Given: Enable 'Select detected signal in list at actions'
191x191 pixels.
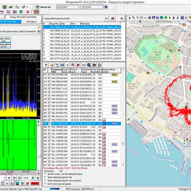Looking at the screenshot, I should click(x=45, y=181).
